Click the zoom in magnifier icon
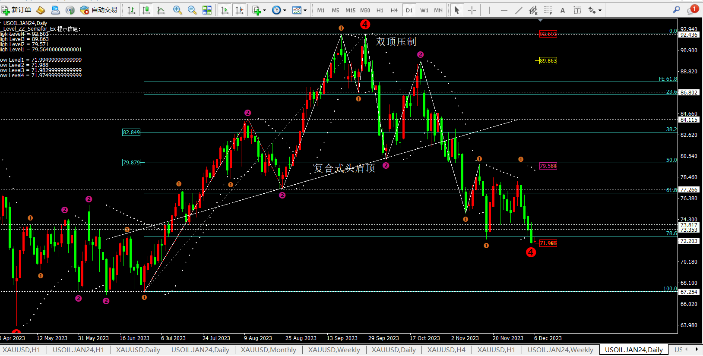Image resolution: width=703 pixels, height=356 pixels. point(177,10)
